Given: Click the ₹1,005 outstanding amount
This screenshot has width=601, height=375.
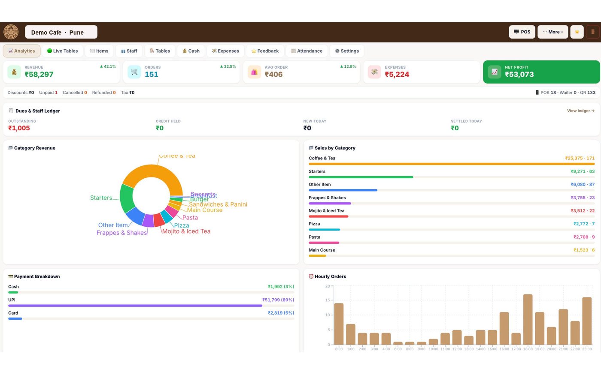Looking at the screenshot, I should pos(19,128).
